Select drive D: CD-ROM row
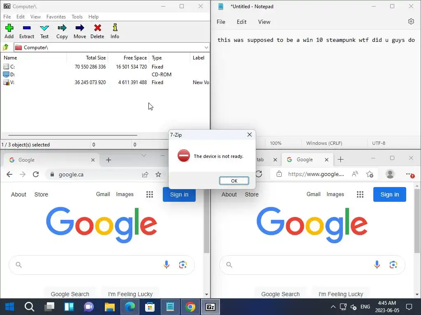The image size is (421, 315). tap(105, 75)
